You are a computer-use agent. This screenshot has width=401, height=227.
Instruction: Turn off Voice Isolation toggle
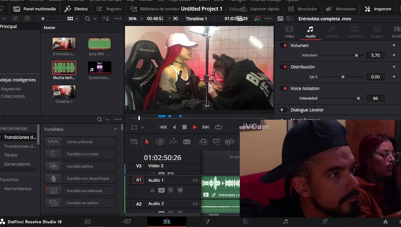click(284, 89)
